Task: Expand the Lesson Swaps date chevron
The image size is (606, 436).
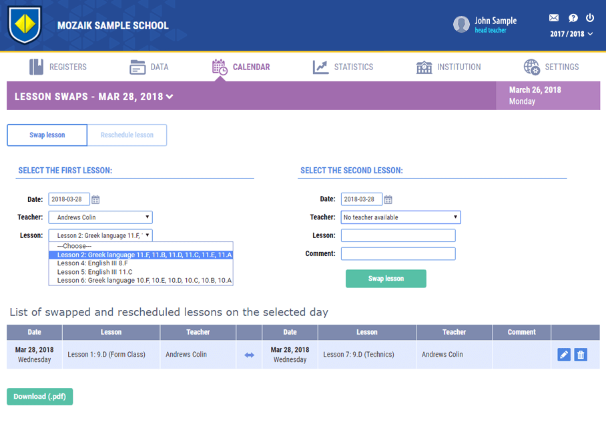Action: (x=170, y=97)
